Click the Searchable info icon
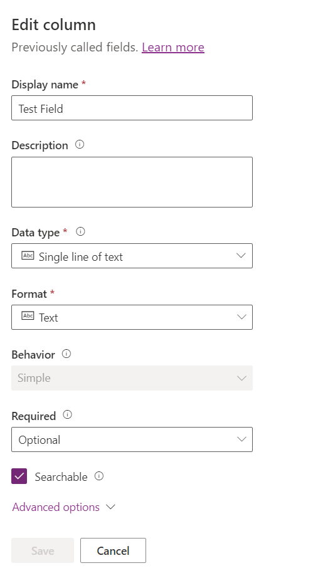323x573 pixels. pyautogui.click(x=99, y=476)
